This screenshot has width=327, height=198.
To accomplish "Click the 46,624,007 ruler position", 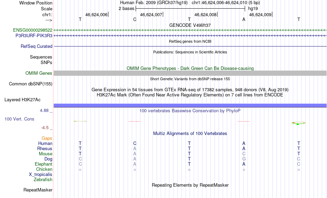I will click(x=151, y=14).
